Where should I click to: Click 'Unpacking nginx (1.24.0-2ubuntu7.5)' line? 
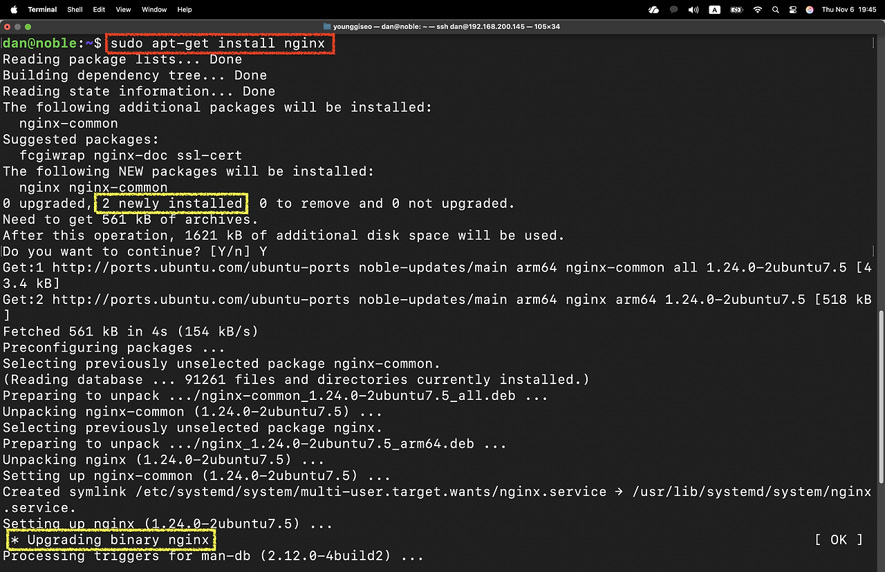coord(164,459)
